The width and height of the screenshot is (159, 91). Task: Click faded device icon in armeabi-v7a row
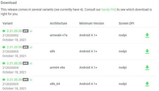click(x=31, y=31)
